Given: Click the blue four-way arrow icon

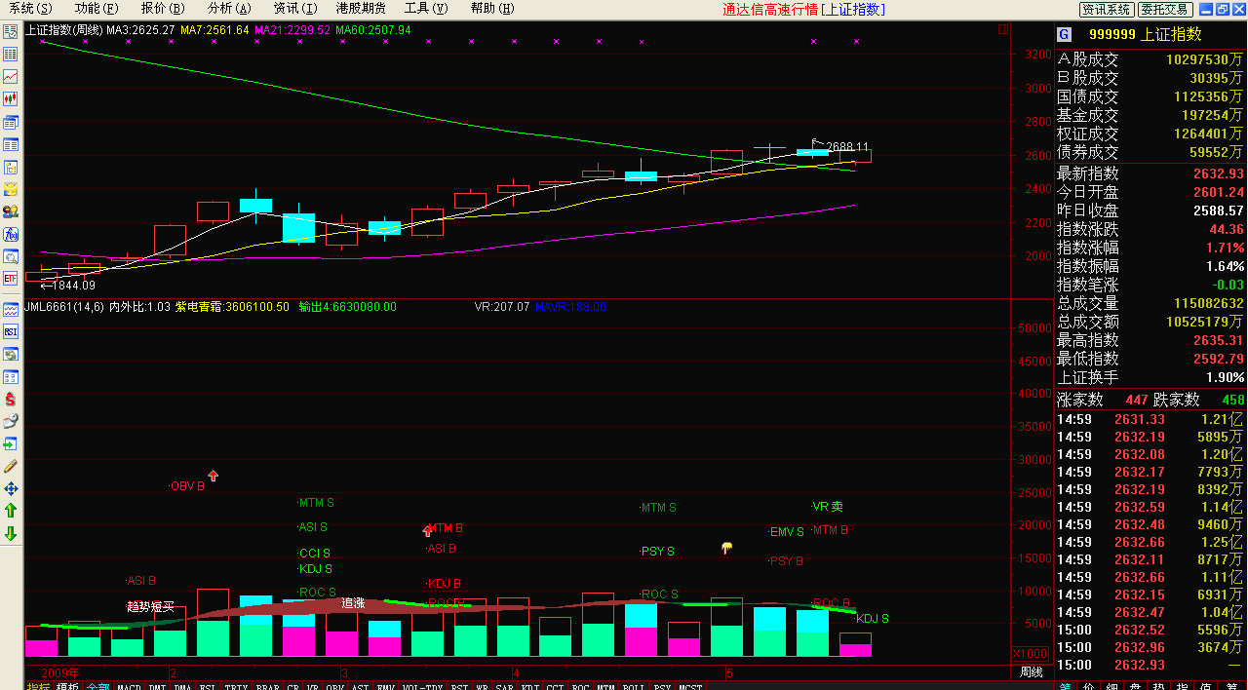Looking at the screenshot, I should 11,488.
